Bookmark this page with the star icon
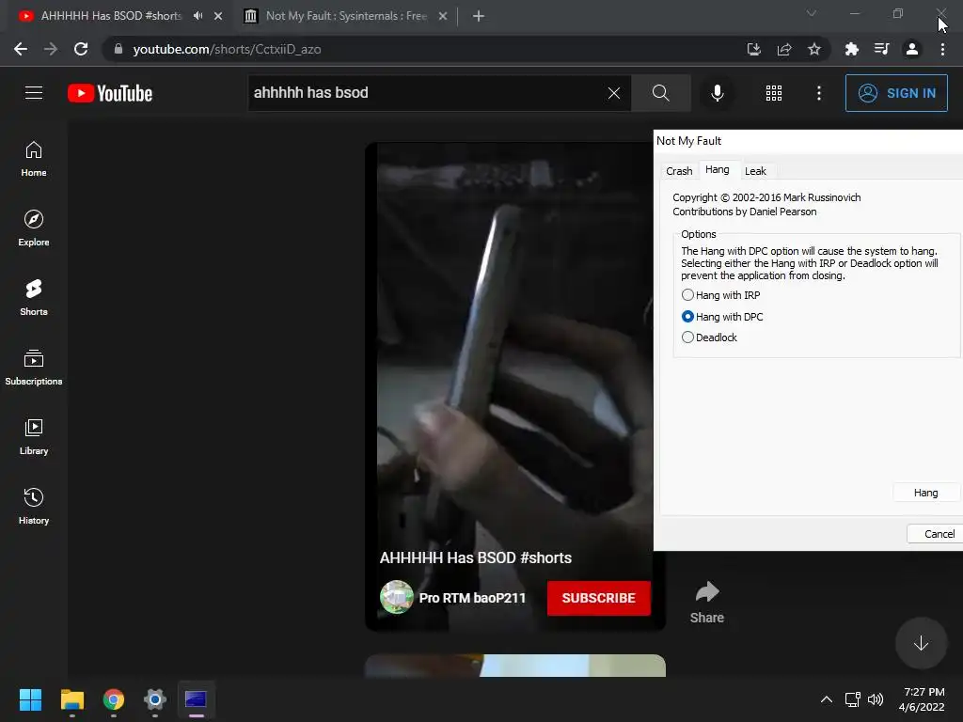The width and height of the screenshot is (963, 722). click(814, 49)
